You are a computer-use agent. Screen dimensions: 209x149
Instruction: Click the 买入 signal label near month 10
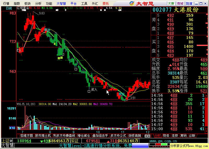pos(94,89)
